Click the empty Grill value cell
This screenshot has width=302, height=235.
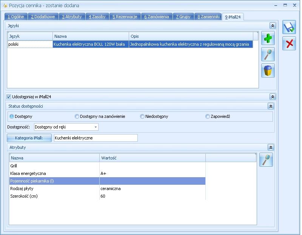click(x=153, y=166)
